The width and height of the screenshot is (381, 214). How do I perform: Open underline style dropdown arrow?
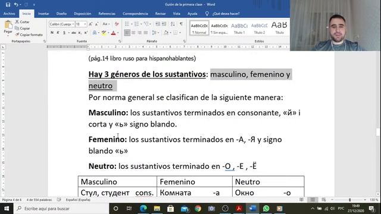tap(69, 33)
